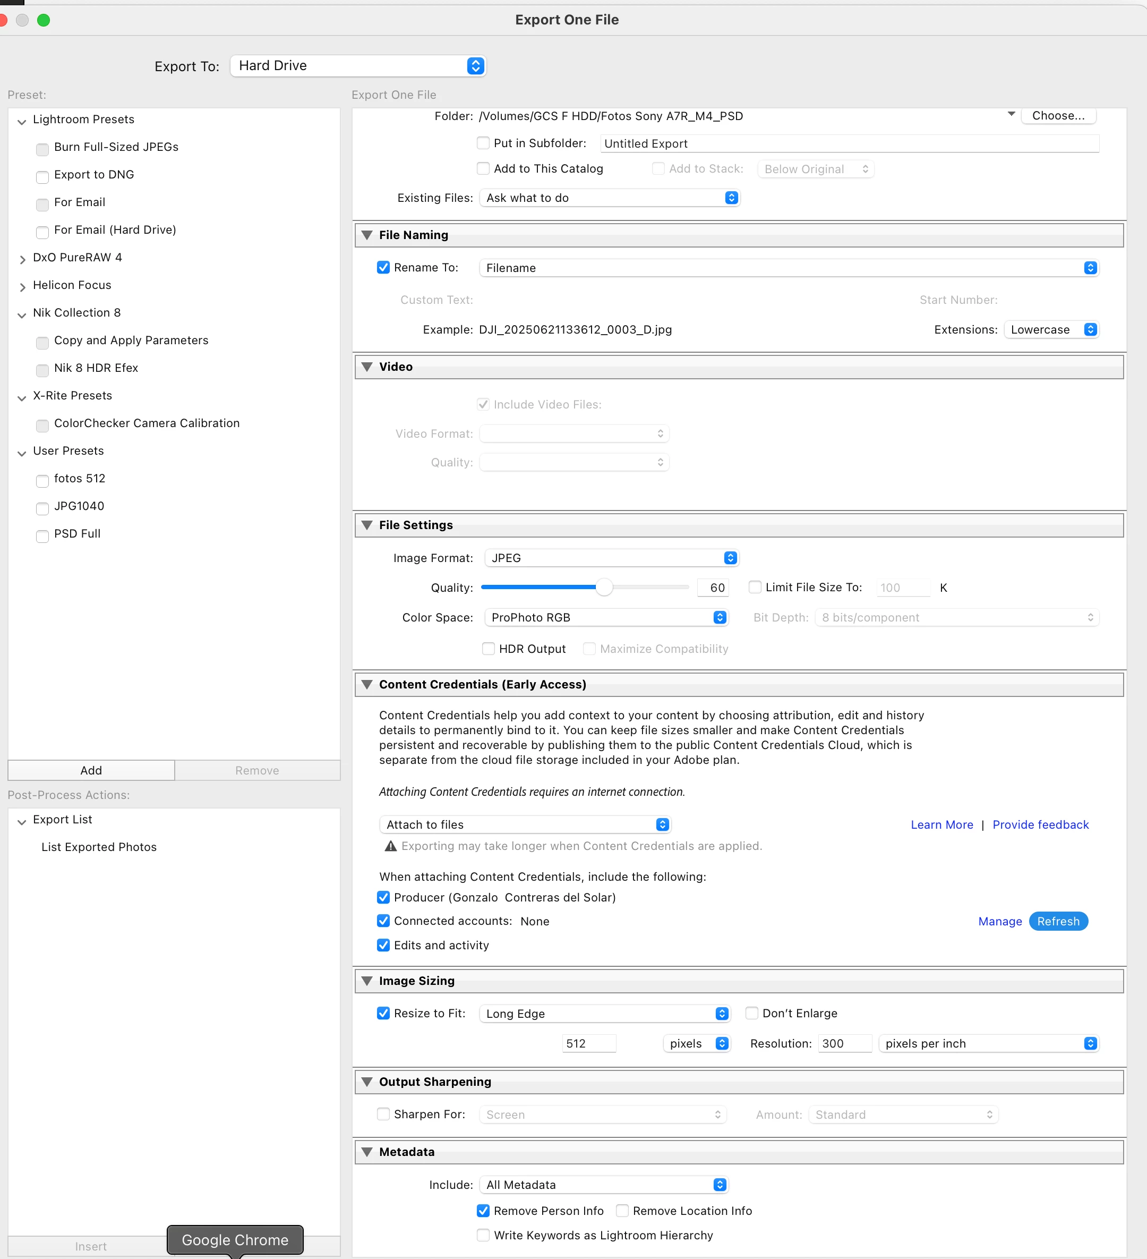1147x1259 pixels.
Task: Open the Color Space ProPhoto RGB dropdown
Action: pyautogui.click(x=606, y=618)
